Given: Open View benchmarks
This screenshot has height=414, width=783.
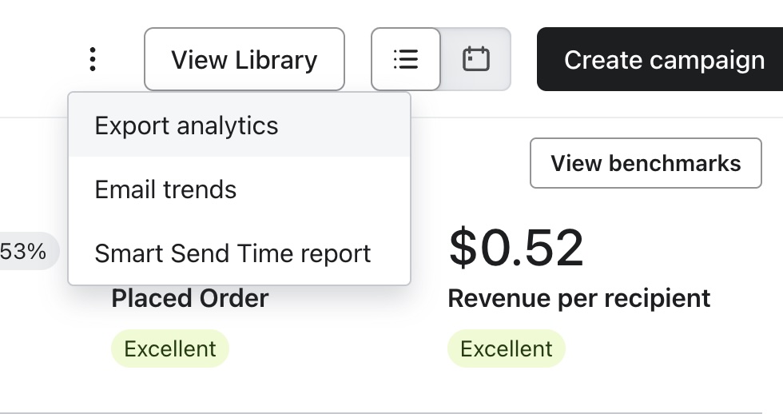Looking at the screenshot, I should coord(646,164).
